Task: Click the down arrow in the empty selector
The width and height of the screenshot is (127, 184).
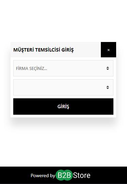Action: (108, 88)
